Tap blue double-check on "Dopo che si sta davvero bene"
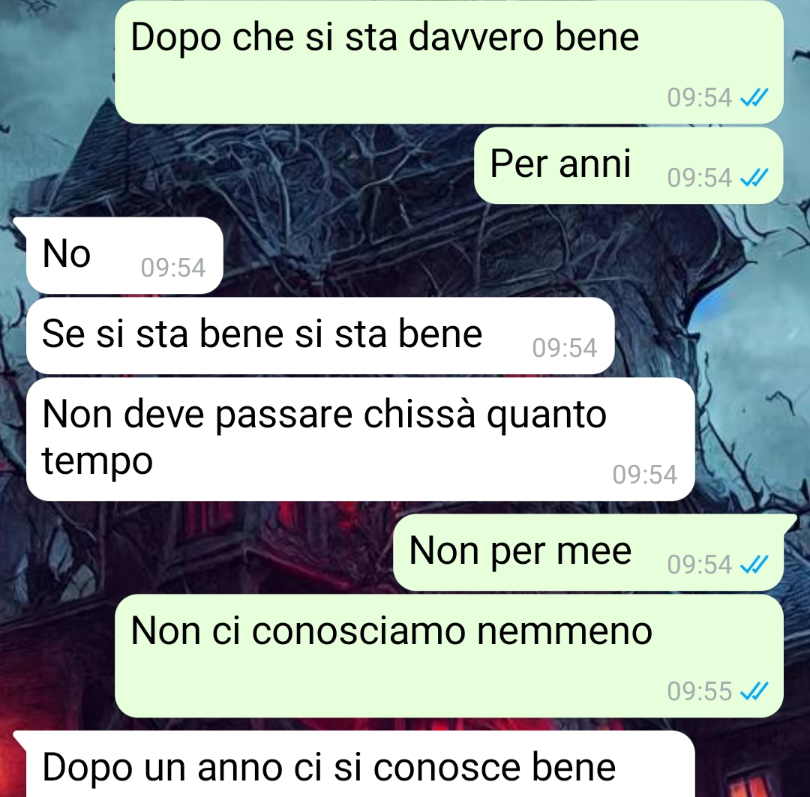This screenshot has width=810, height=797. [x=754, y=97]
